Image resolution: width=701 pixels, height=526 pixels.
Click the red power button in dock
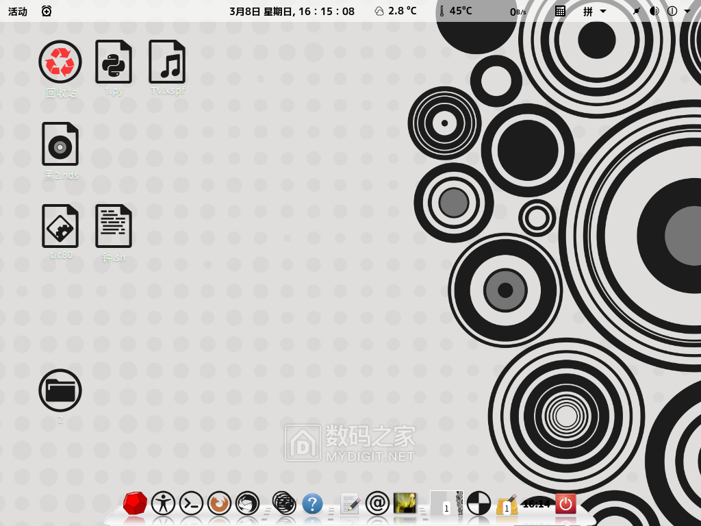pos(565,503)
